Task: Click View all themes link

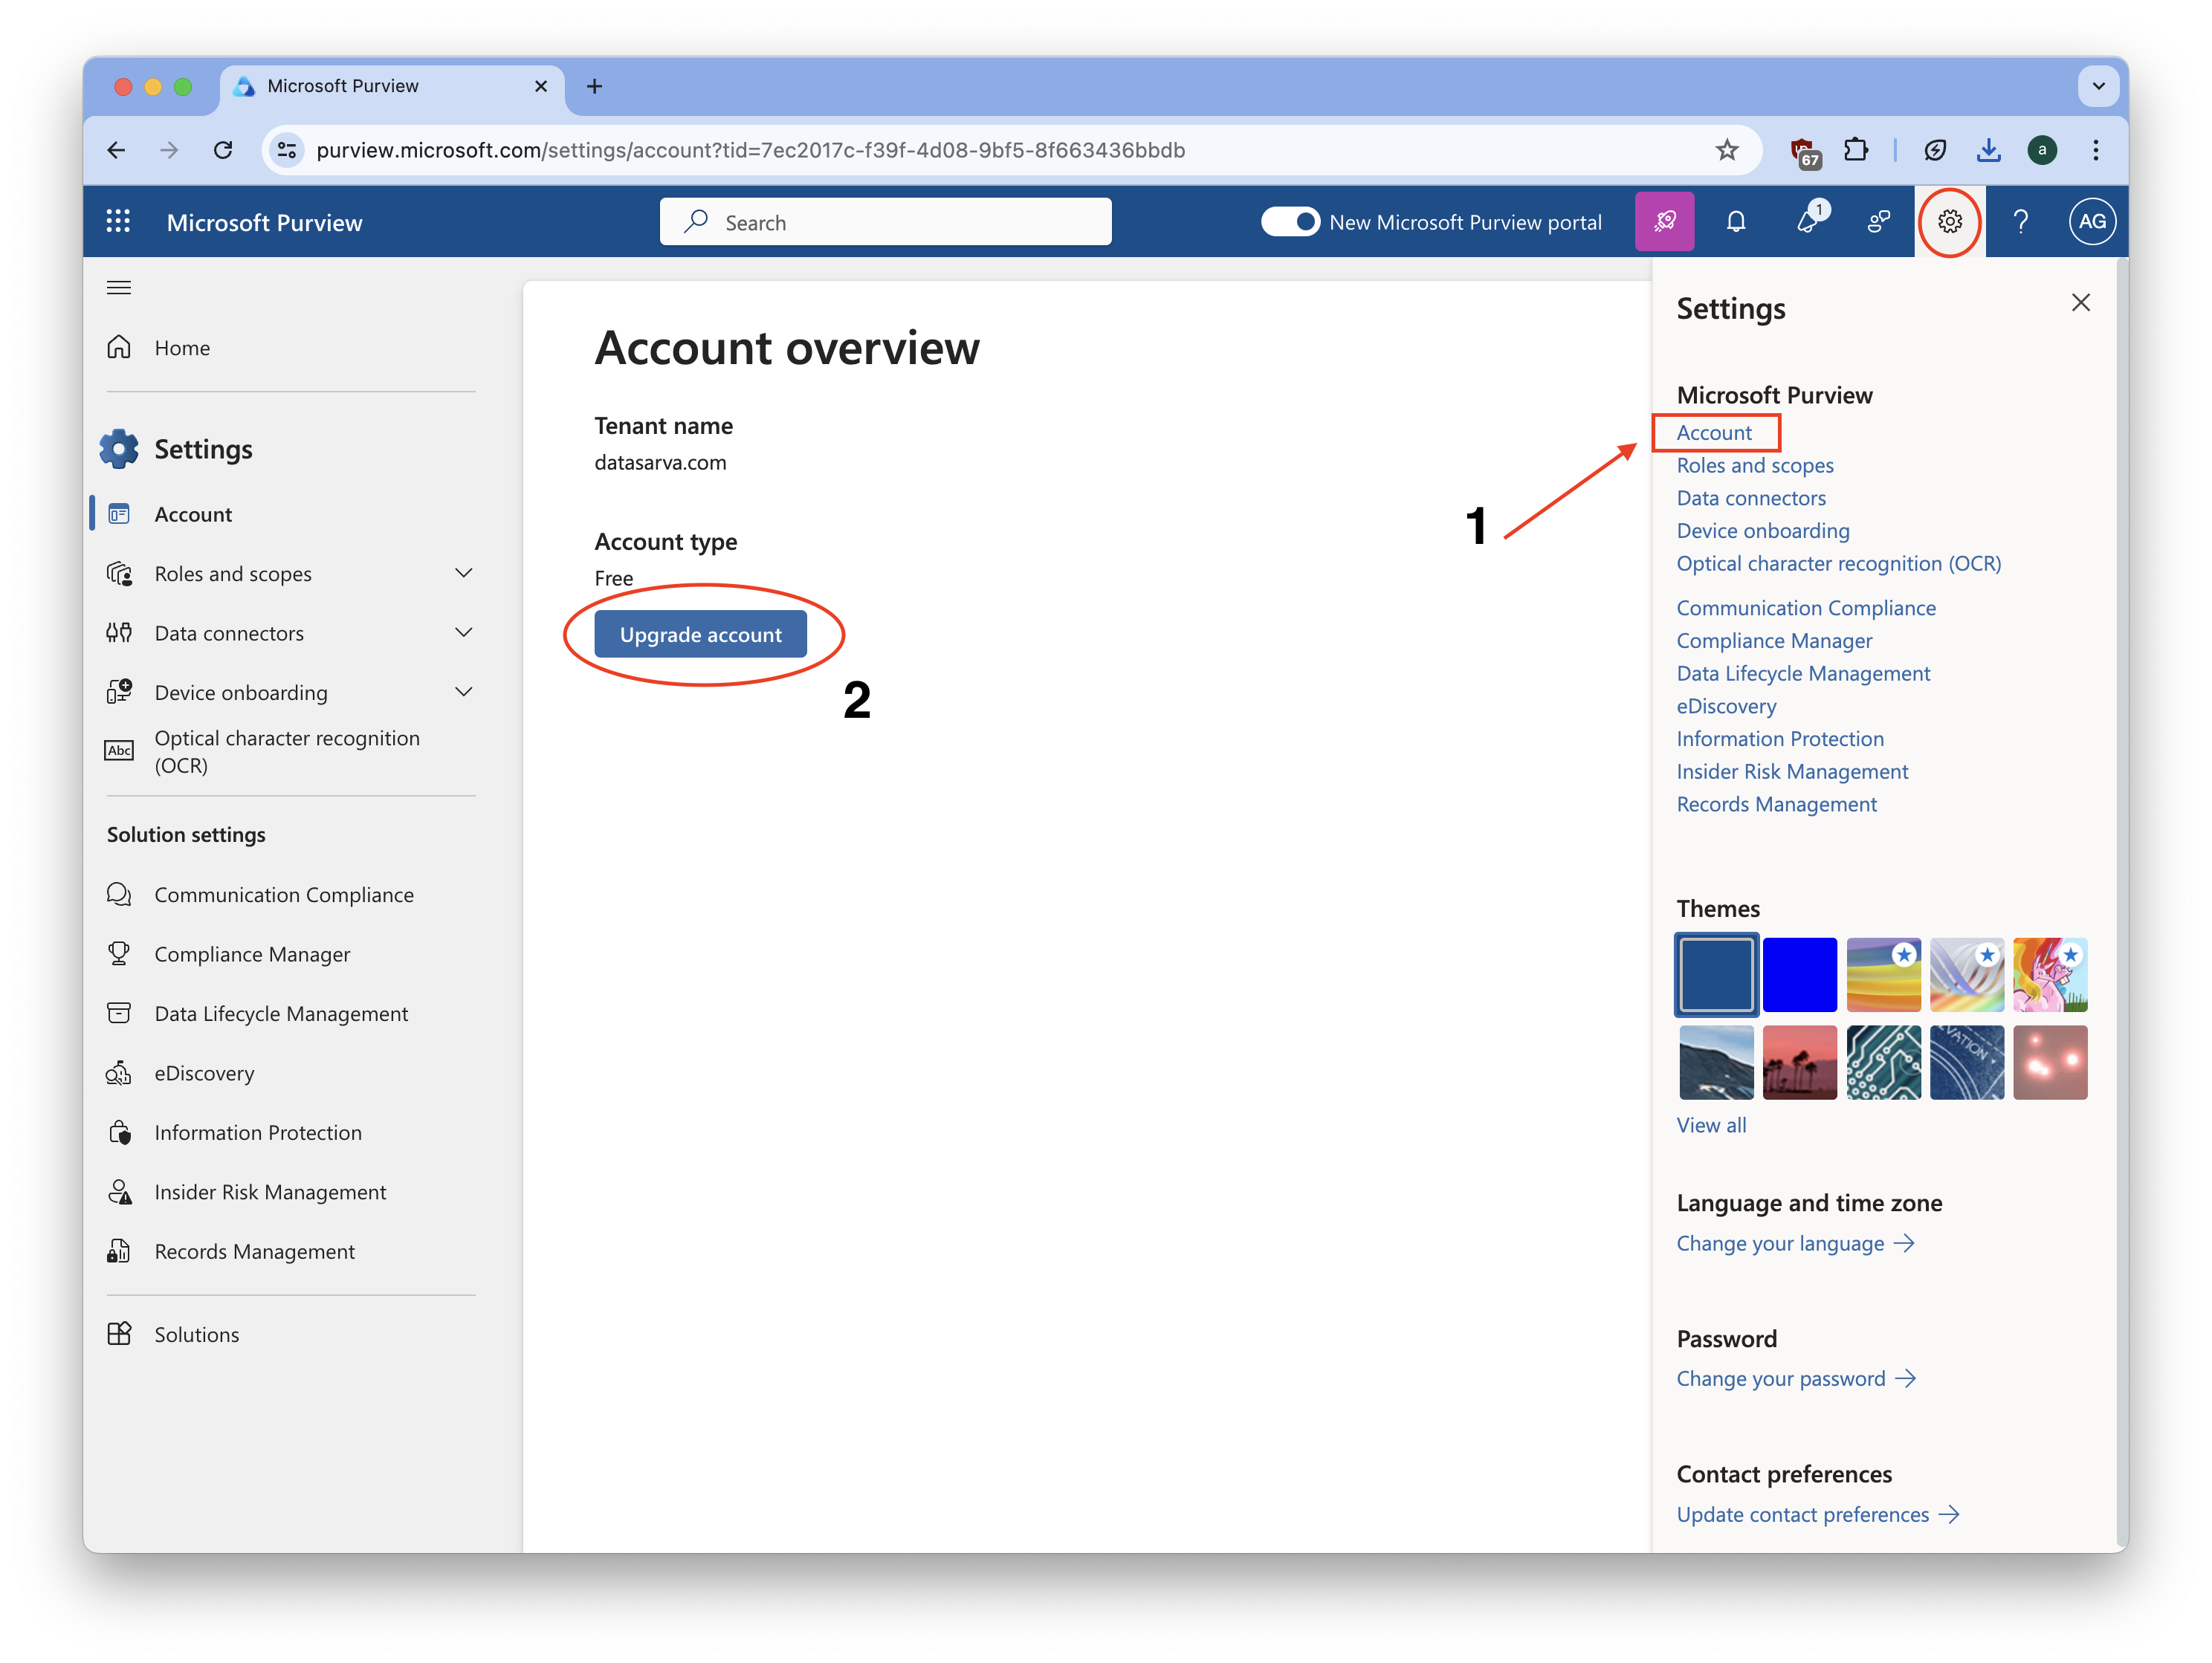Action: pos(1711,1126)
